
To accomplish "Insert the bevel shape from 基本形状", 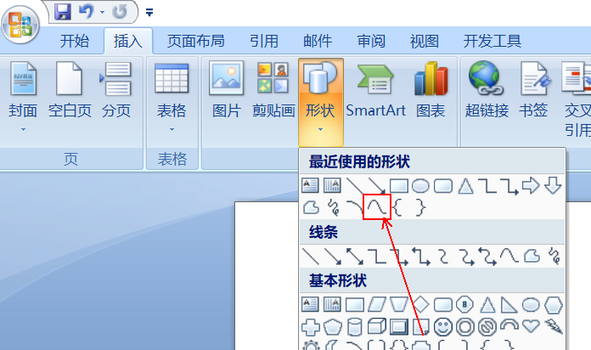I will [399, 327].
